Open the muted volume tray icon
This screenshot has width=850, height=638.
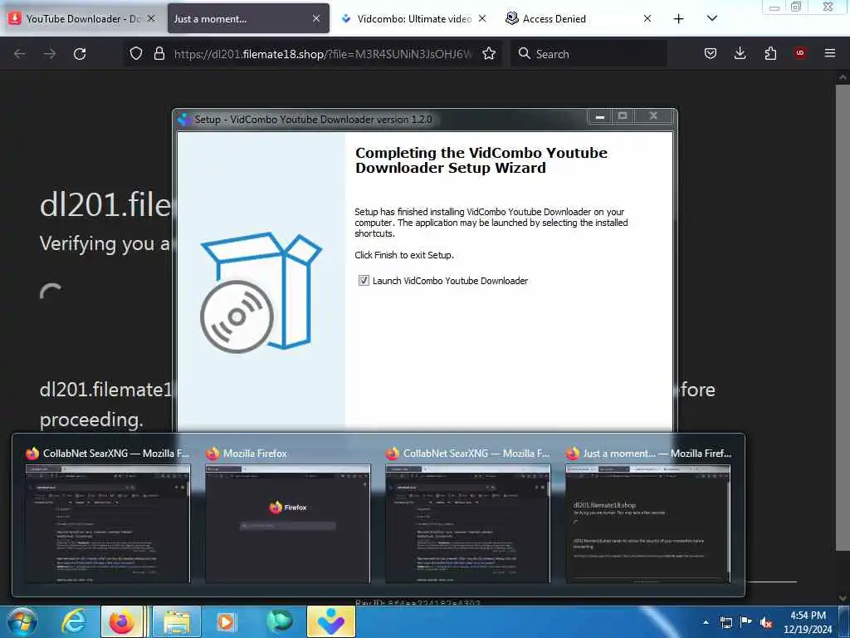coord(766,622)
